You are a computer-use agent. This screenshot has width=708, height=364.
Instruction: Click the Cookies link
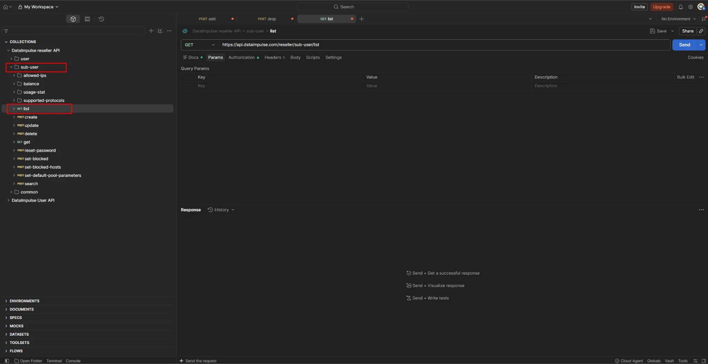(x=695, y=58)
